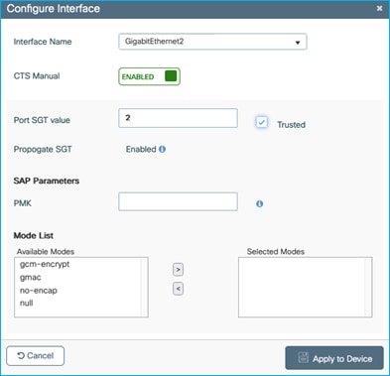Click inside the Selected Modes list box
Viewport: 390px width, 376px height.
[305, 287]
